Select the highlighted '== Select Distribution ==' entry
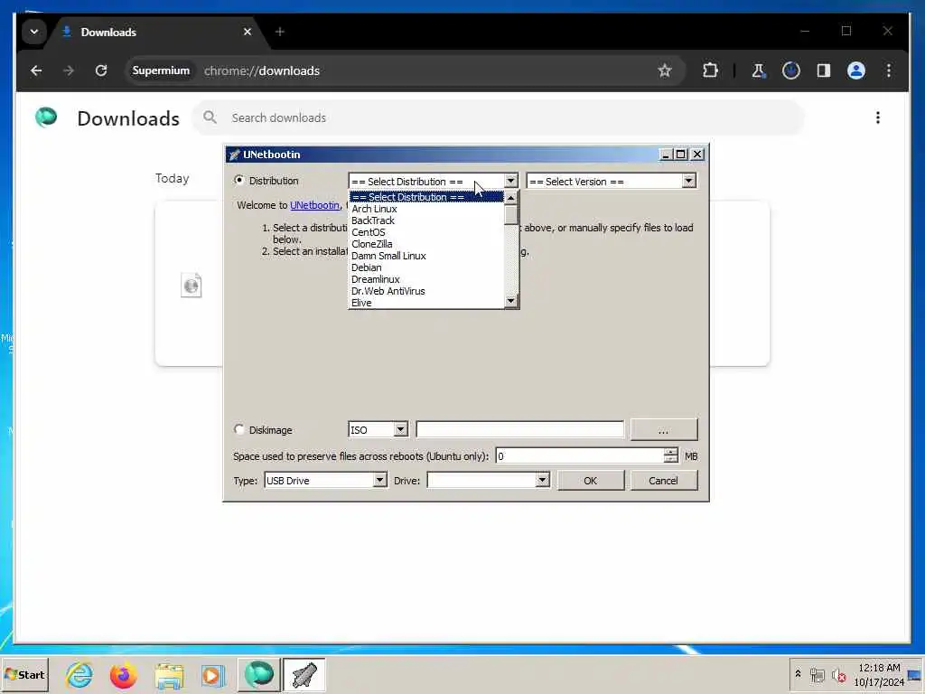Viewport: 925px width, 694px height. coord(426,197)
